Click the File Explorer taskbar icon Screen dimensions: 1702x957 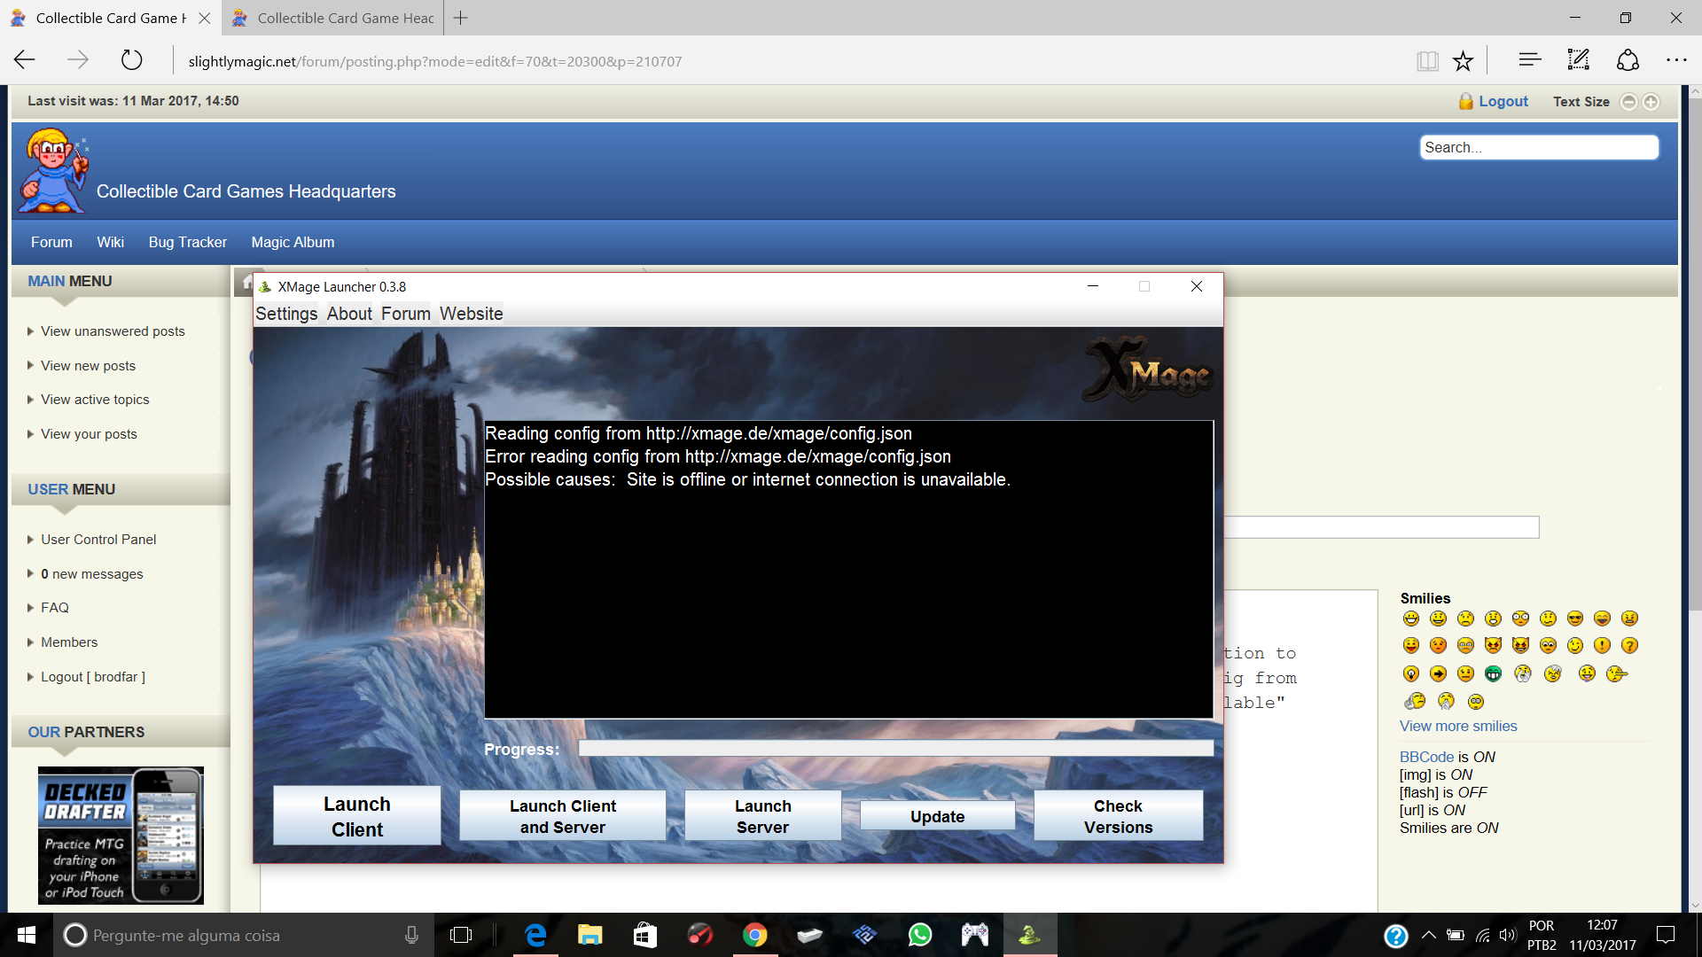589,935
